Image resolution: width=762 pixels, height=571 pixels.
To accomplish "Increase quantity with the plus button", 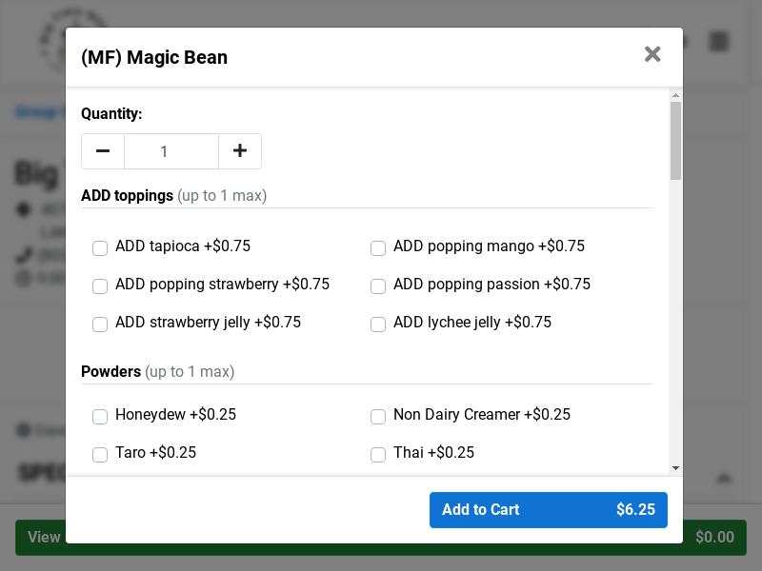I will (240, 151).
